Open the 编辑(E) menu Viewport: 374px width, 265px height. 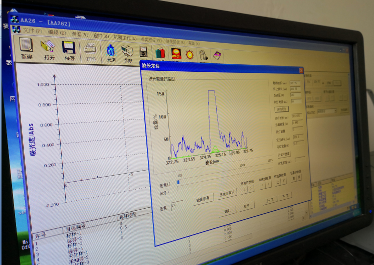57,33
